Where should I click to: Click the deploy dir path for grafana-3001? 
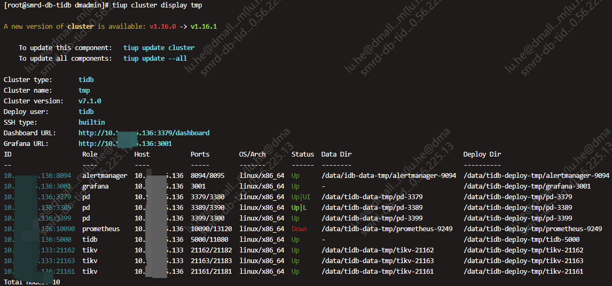pyautogui.click(x=527, y=186)
